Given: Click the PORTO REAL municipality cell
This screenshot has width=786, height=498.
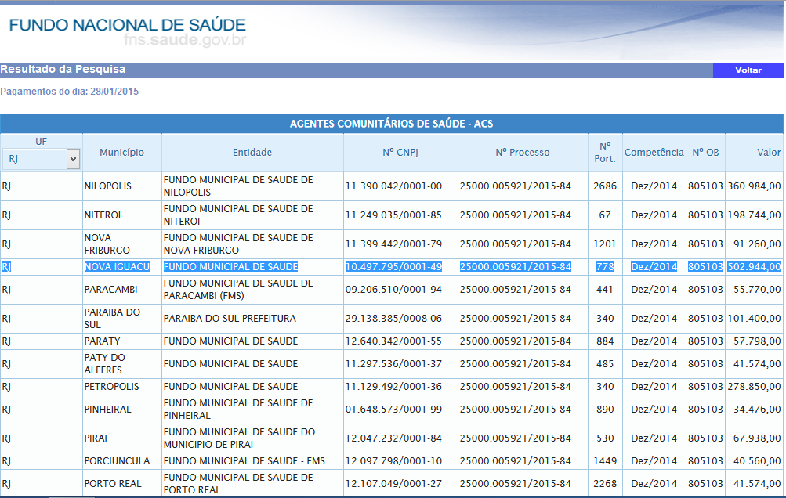Looking at the screenshot, I should (x=113, y=484).
